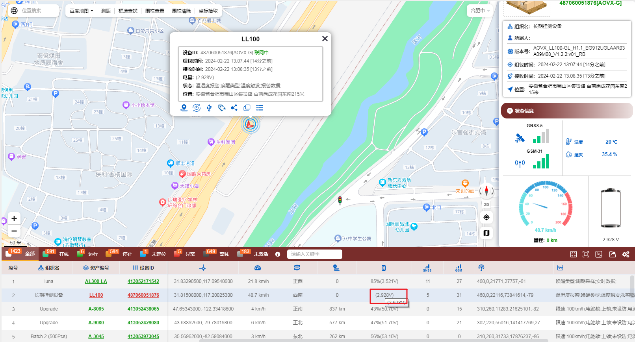Toggle the 2D map view button
The height and width of the screenshot is (342, 635).
pos(486,205)
